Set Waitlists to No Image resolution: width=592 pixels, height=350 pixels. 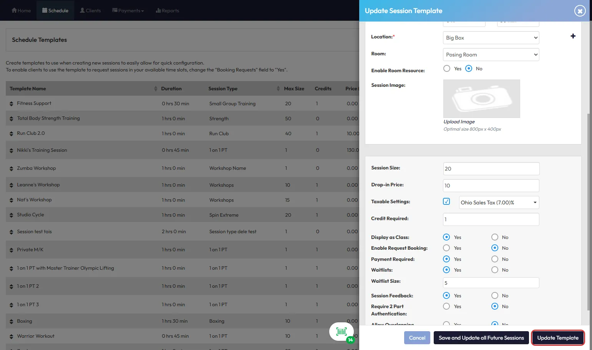click(x=495, y=270)
